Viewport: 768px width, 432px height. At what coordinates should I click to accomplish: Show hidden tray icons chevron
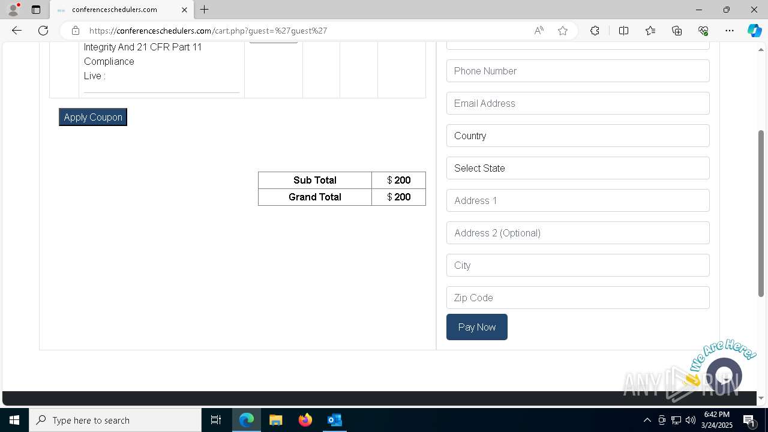[x=647, y=420]
